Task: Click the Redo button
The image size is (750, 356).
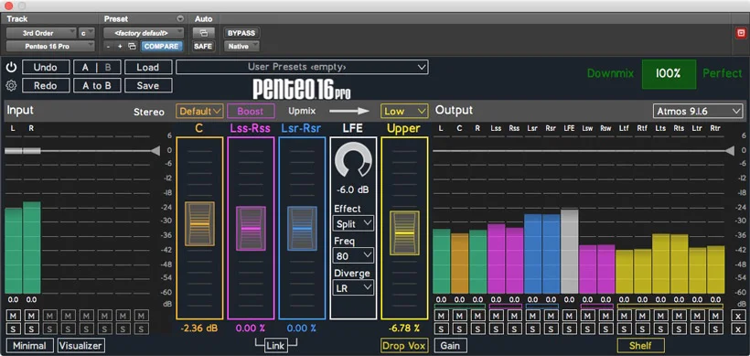Action: (x=46, y=86)
